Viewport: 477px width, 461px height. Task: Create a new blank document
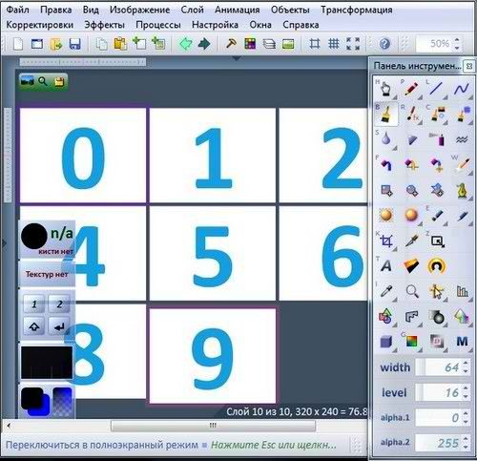click(x=18, y=44)
